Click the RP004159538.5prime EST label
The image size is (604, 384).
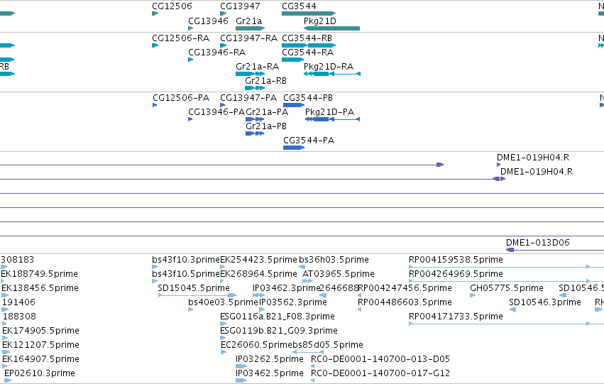456,260
